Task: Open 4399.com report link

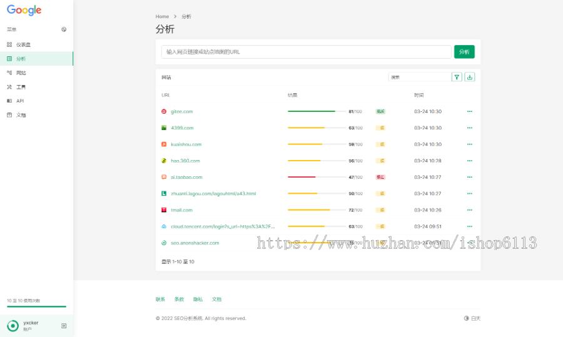Action: [182, 128]
